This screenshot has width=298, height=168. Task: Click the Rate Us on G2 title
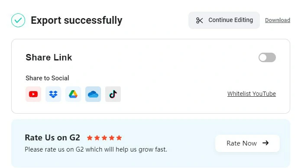52,138
